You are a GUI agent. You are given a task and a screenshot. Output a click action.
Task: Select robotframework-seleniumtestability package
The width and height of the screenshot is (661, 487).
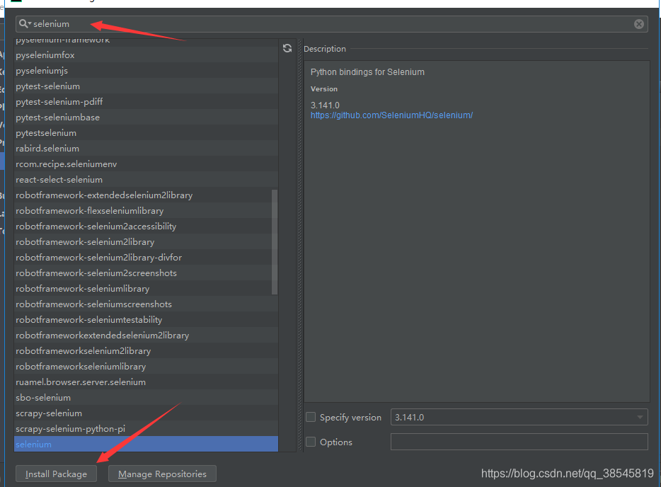coord(146,320)
